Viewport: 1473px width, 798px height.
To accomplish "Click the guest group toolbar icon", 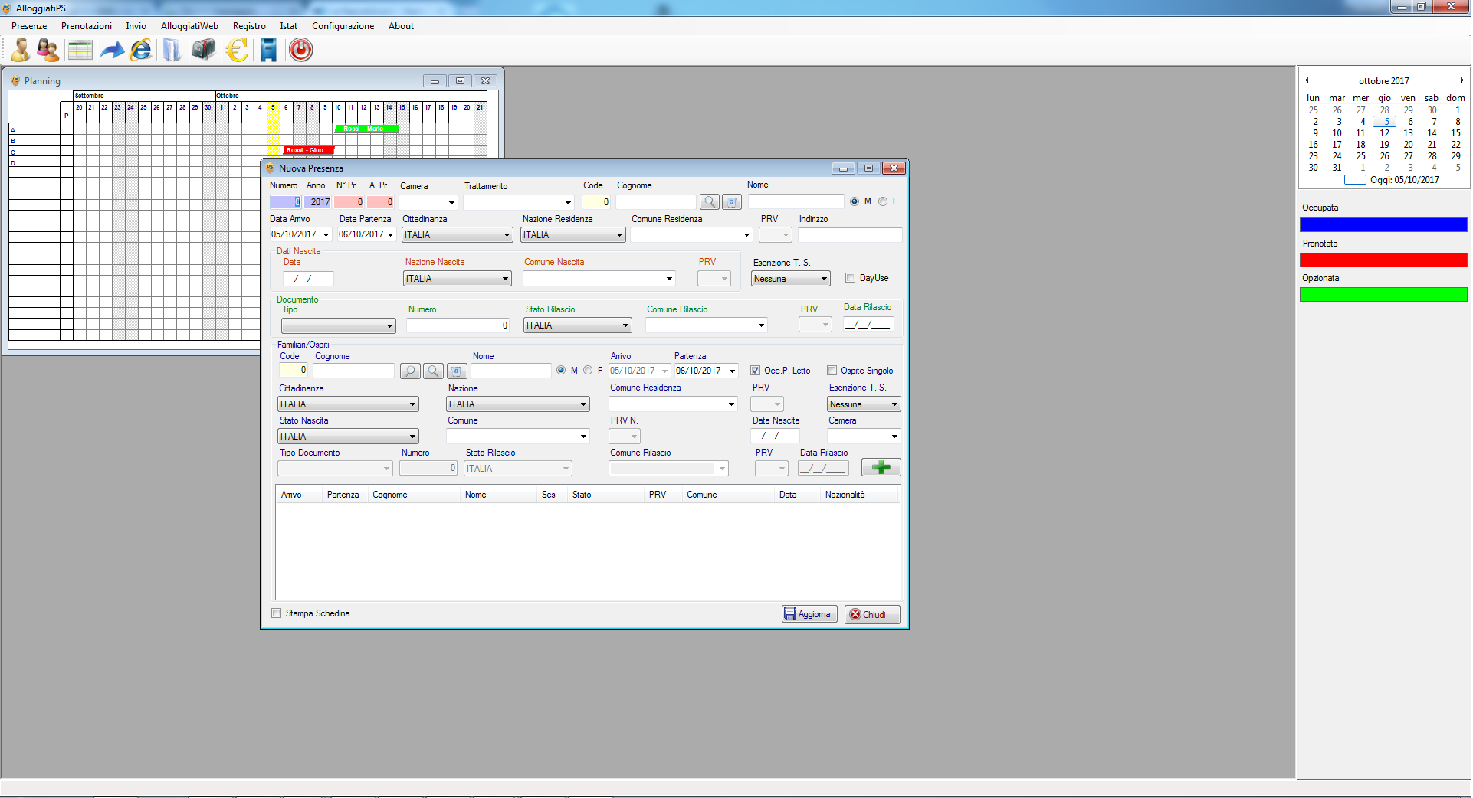I will coord(48,50).
